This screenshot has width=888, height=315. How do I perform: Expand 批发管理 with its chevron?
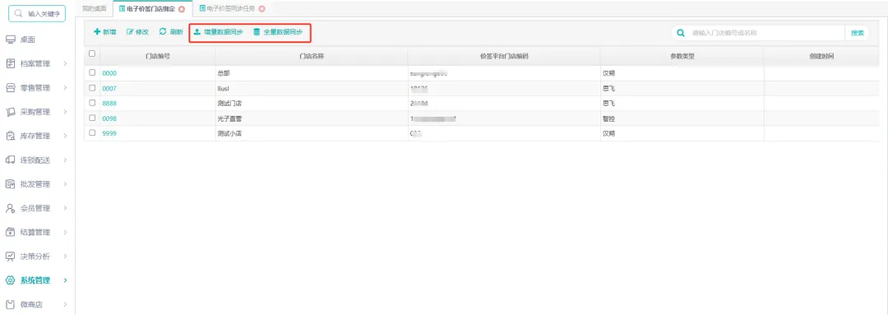pos(66,184)
